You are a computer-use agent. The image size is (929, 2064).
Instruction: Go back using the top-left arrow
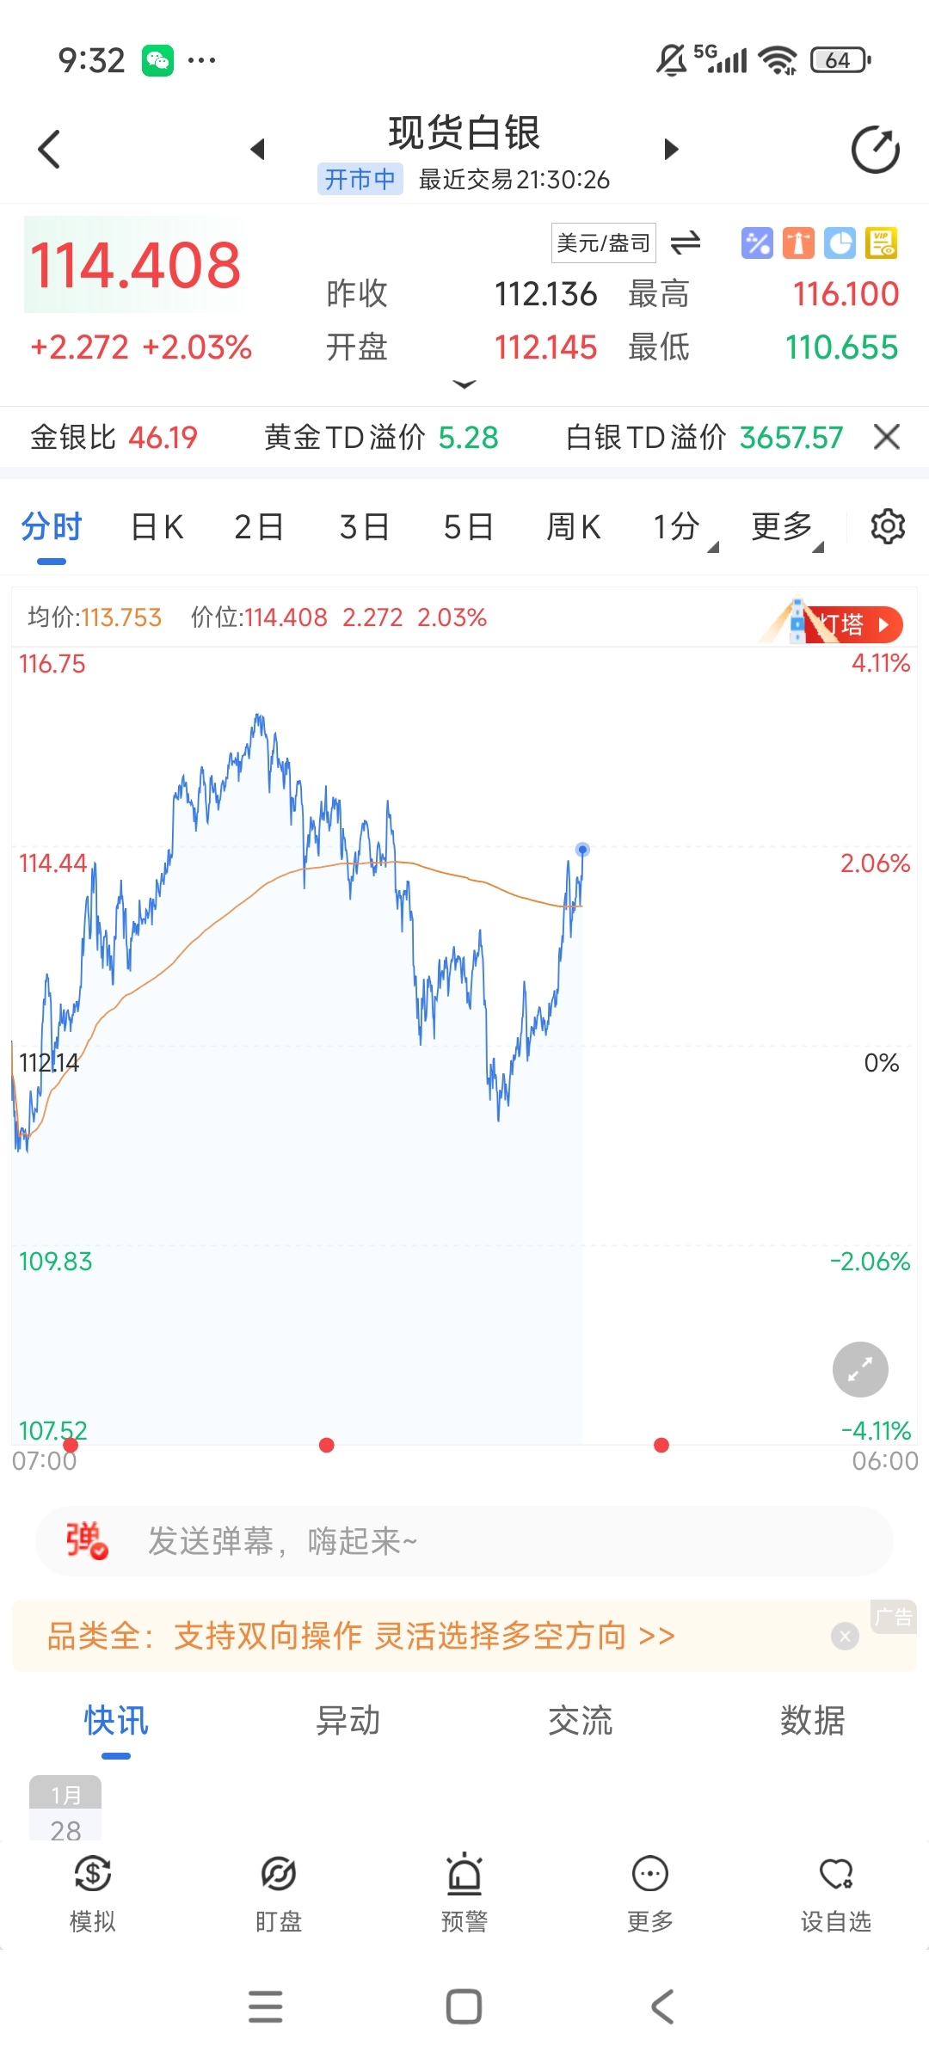tap(50, 150)
